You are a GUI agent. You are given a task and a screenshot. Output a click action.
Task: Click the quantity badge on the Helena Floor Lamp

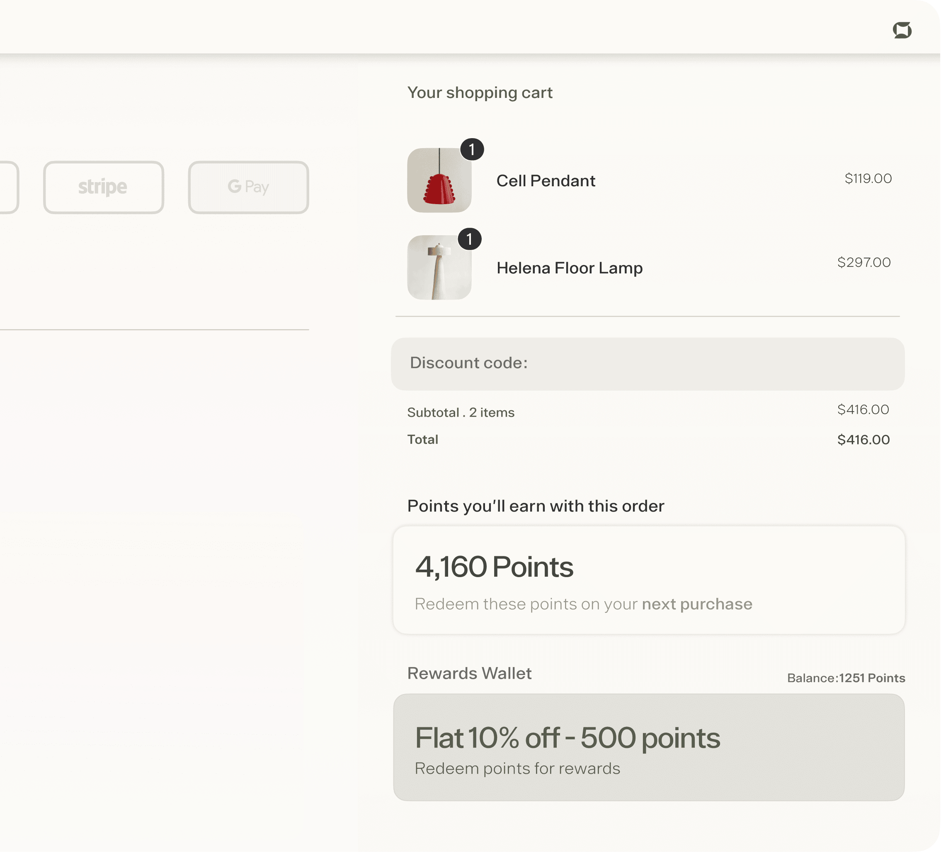tap(470, 239)
